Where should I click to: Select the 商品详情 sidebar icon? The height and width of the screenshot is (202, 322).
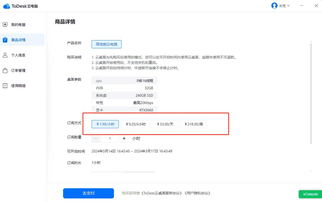(x=18, y=40)
